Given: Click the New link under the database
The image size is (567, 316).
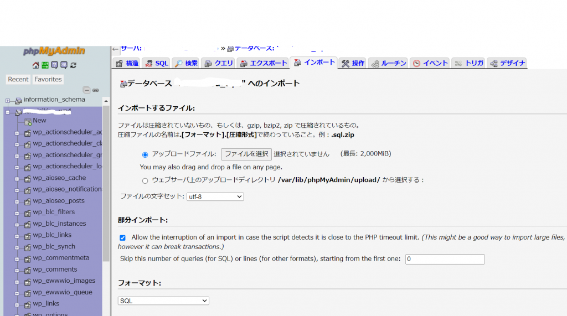Looking at the screenshot, I should [x=39, y=121].
